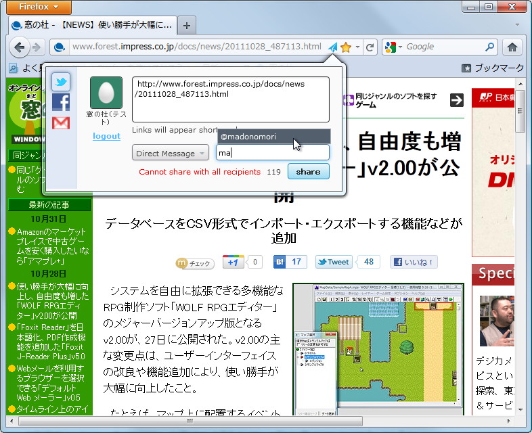Click the Hatena B! bookmark button
The image size is (532, 433).
(x=280, y=262)
